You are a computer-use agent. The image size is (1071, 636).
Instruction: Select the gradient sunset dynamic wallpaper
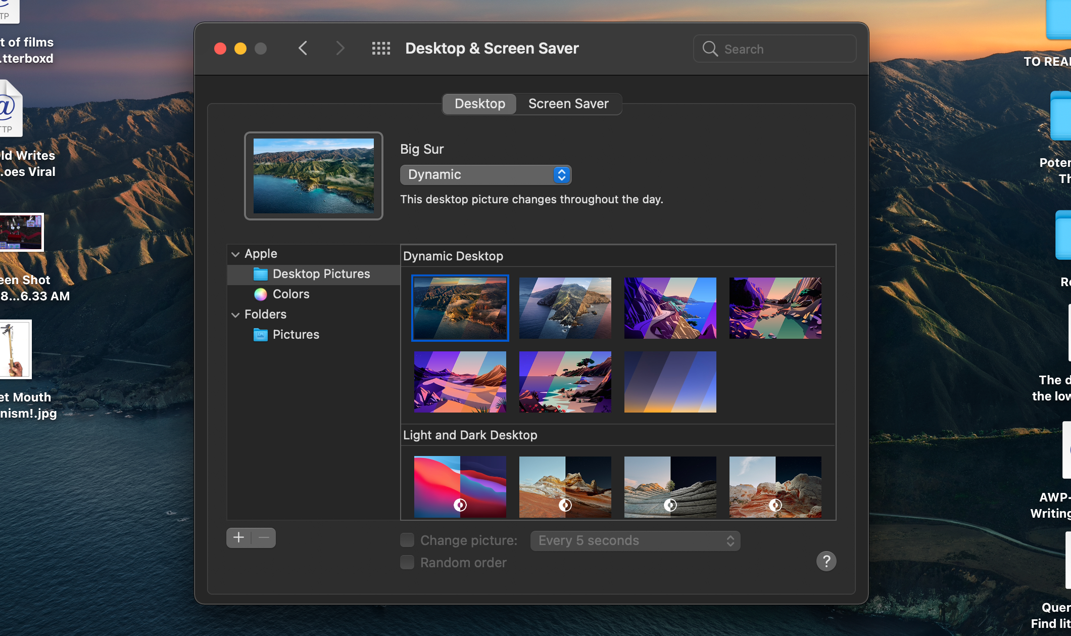coord(669,382)
